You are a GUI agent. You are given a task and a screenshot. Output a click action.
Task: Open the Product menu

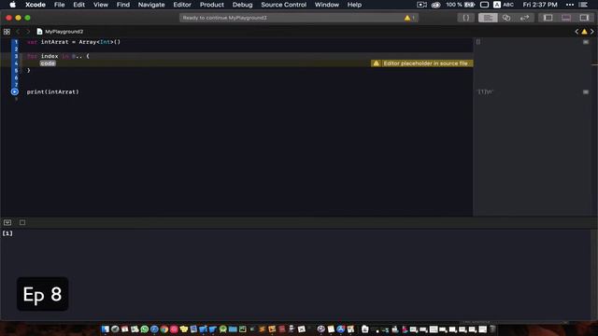(x=212, y=5)
